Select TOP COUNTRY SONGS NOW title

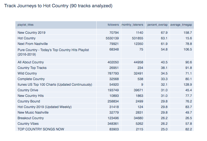pyautogui.click(x=41, y=129)
